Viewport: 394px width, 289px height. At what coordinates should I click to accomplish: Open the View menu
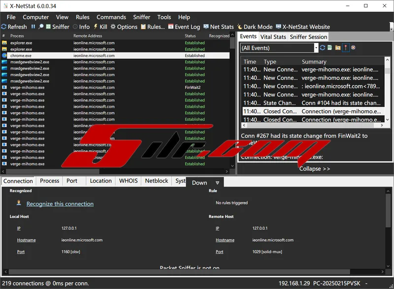62,17
